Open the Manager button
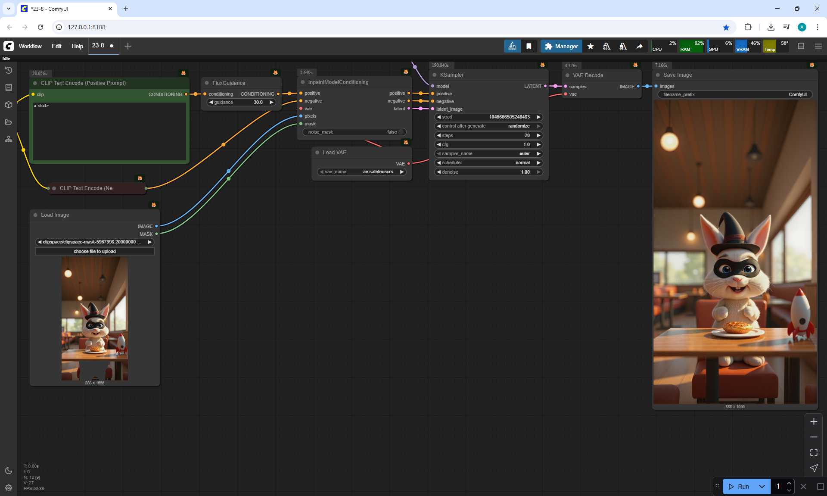 pos(561,46)
